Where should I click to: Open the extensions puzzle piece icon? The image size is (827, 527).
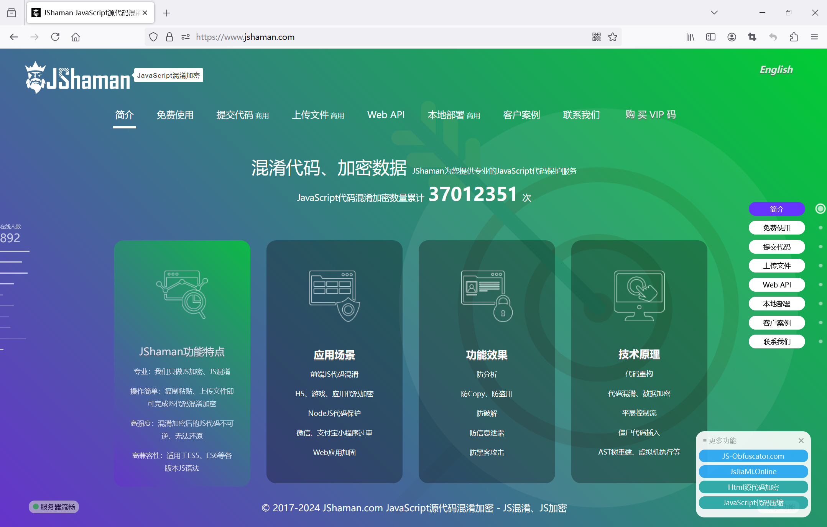794,37
